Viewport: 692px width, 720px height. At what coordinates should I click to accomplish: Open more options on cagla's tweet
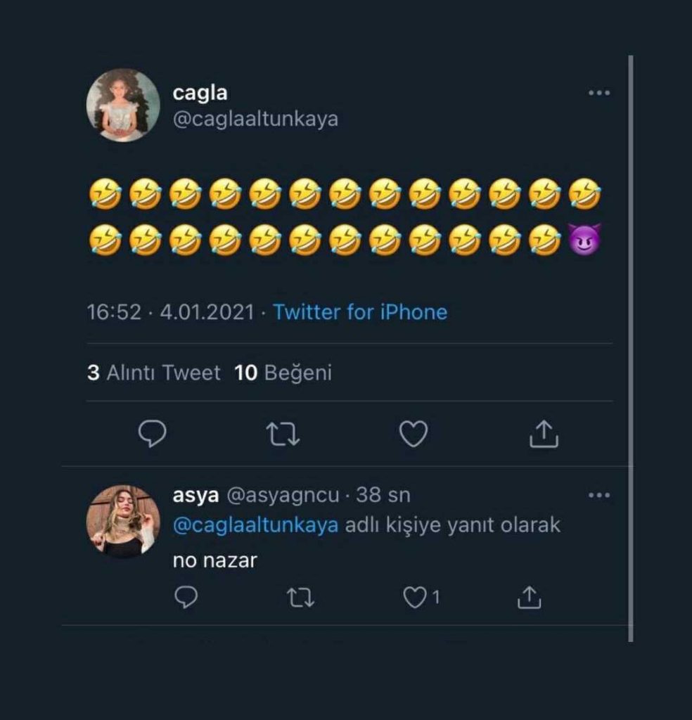click(598, 94)
